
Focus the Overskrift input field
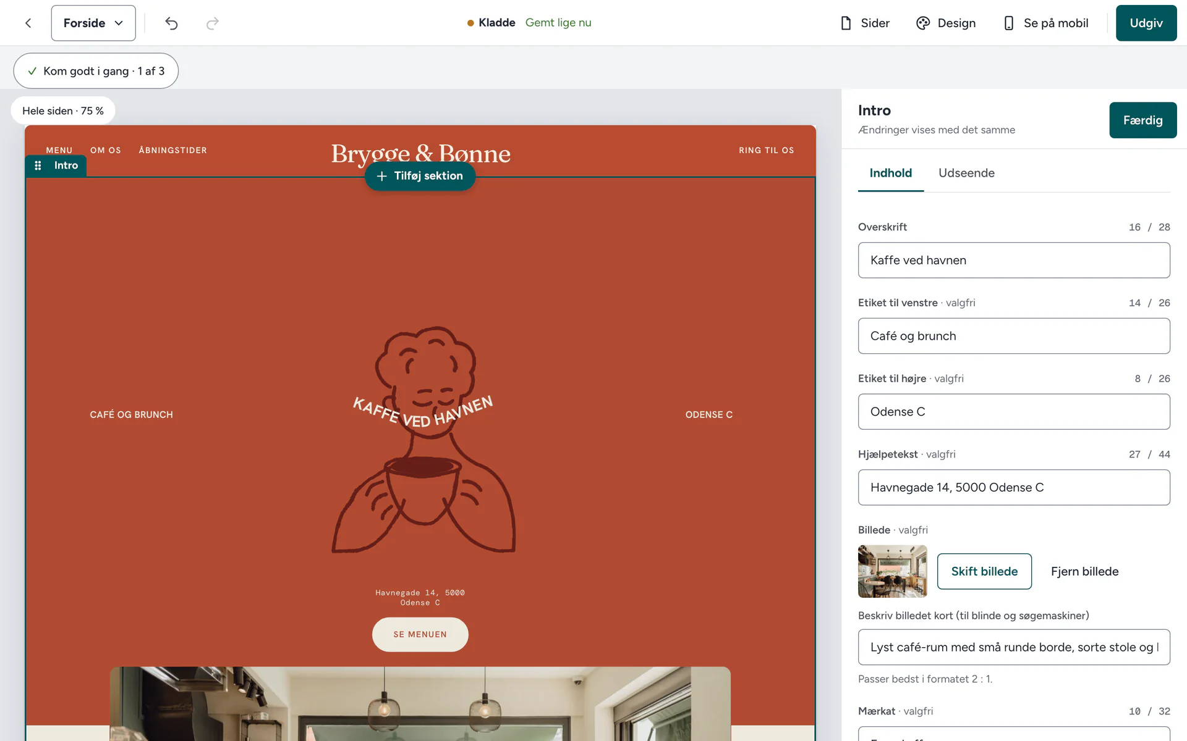1014,260
